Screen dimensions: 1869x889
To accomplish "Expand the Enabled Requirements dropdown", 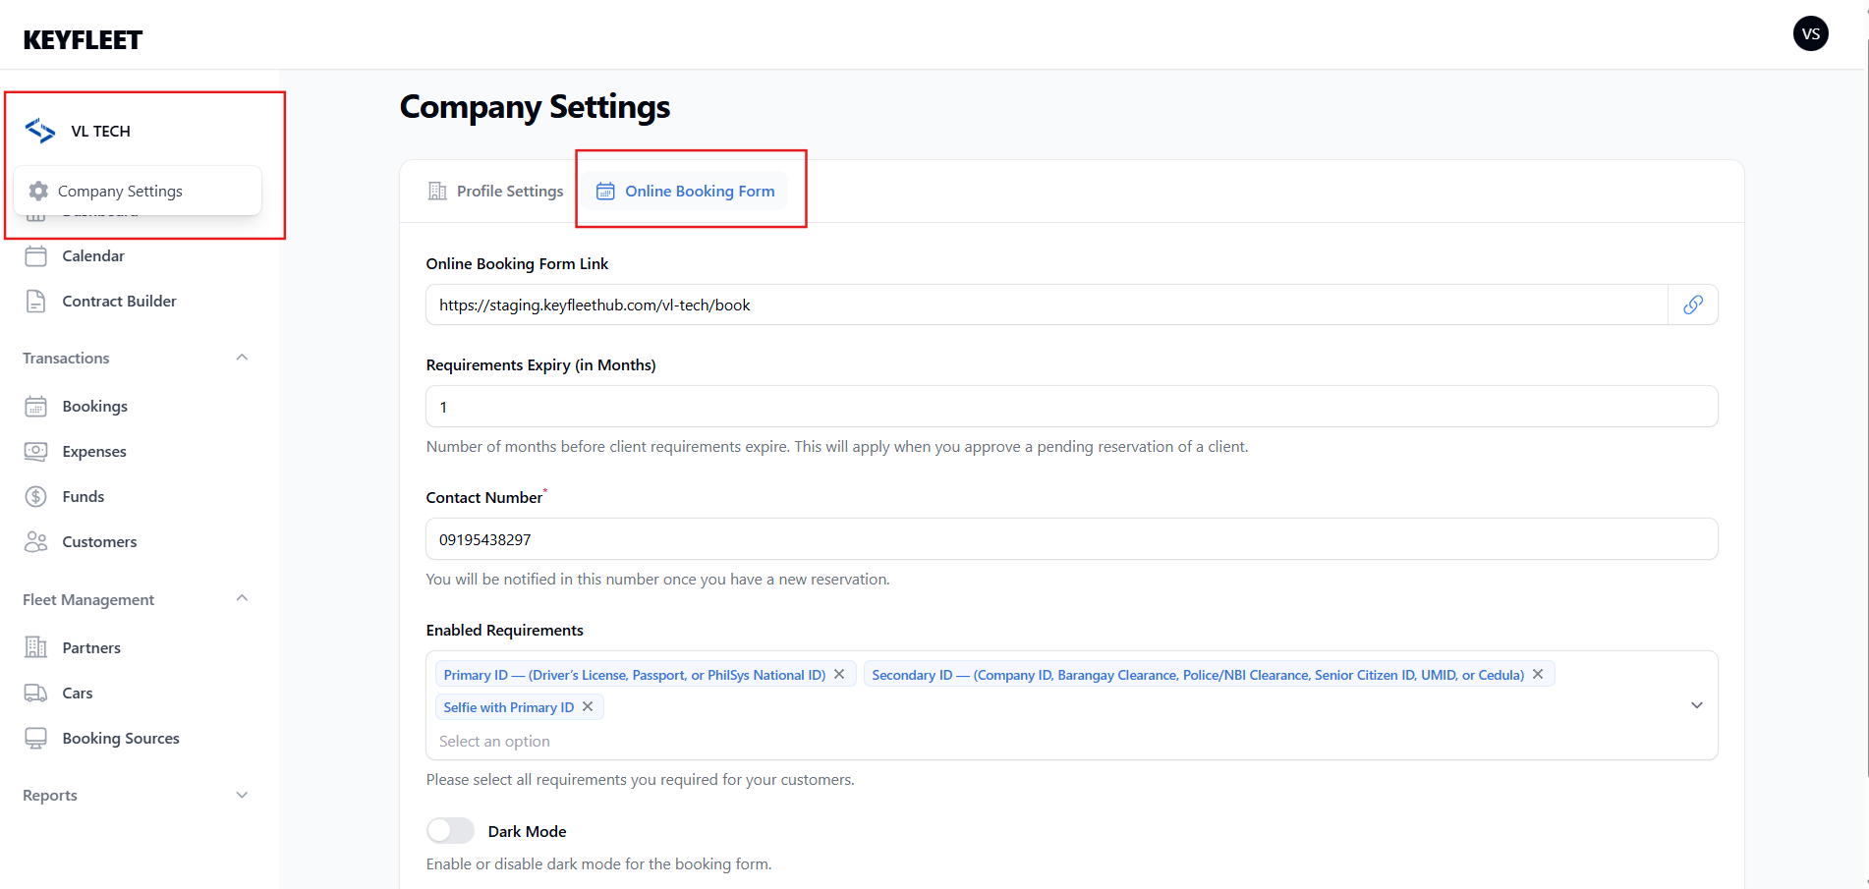I will [1696, 705].
